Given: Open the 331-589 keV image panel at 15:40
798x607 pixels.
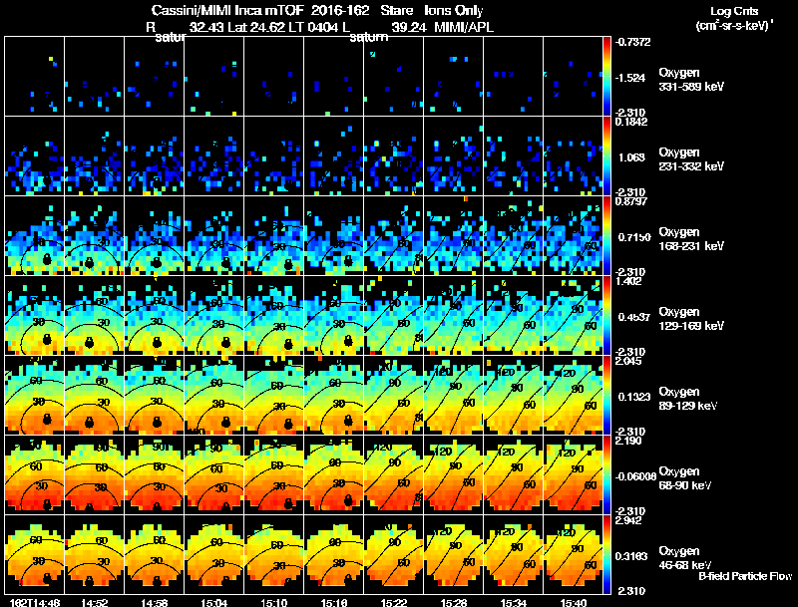Looking at the screenshot, I should click(x=573, y=77).
